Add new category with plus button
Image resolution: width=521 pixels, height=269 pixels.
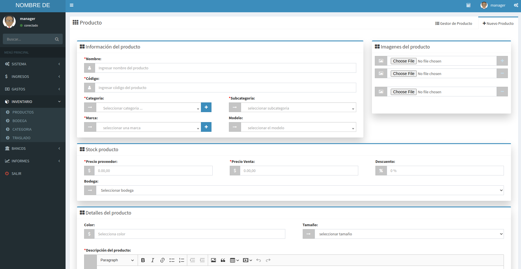point(206,107)
